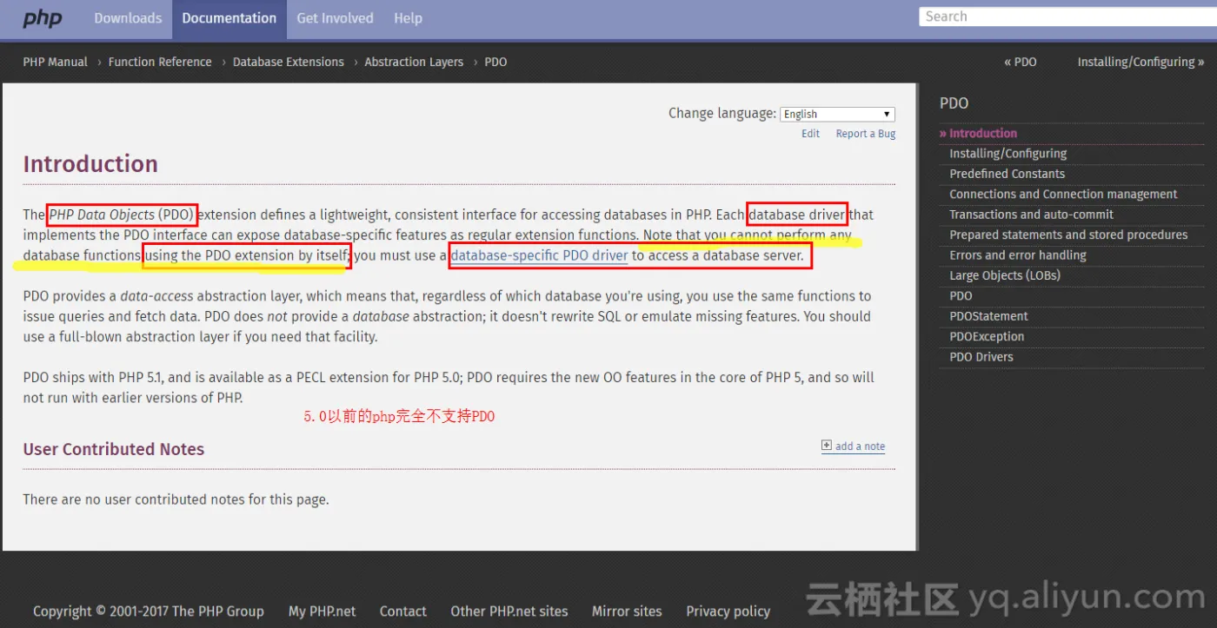Open PDOException in the sidebar
This screenshot has height=628, width=1217.
pyautogui.click(x=988, y=336)
